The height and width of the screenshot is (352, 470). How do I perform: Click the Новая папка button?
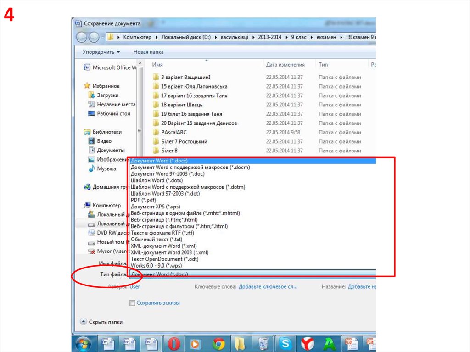tap(148, 52)
